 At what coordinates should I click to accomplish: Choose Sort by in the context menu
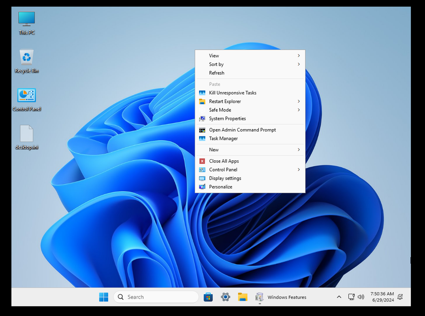pyautogui.click(x=250, y=64)
